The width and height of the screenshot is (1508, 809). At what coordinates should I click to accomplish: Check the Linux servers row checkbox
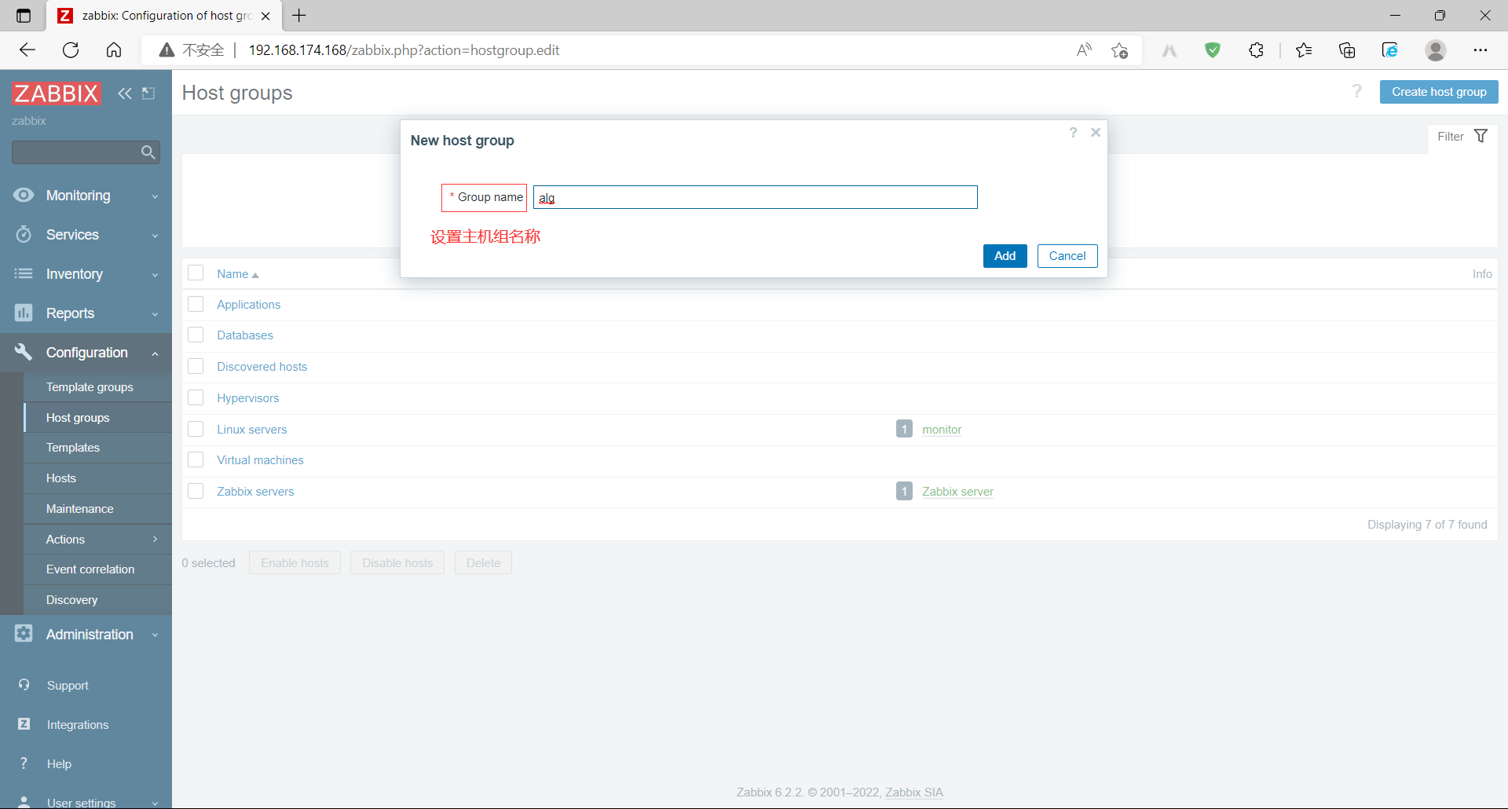coord(196,429)
